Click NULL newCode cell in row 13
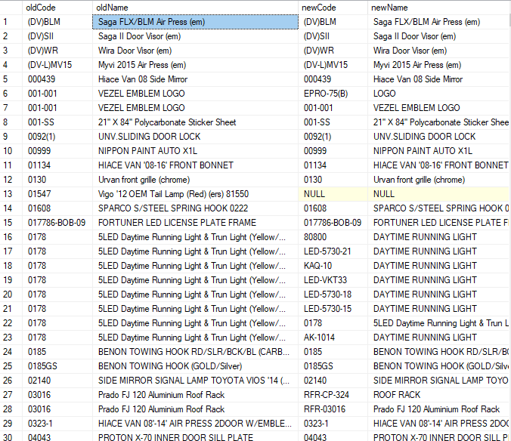The width and height of the screenshot is (511, 441). [x=333, y=194]
